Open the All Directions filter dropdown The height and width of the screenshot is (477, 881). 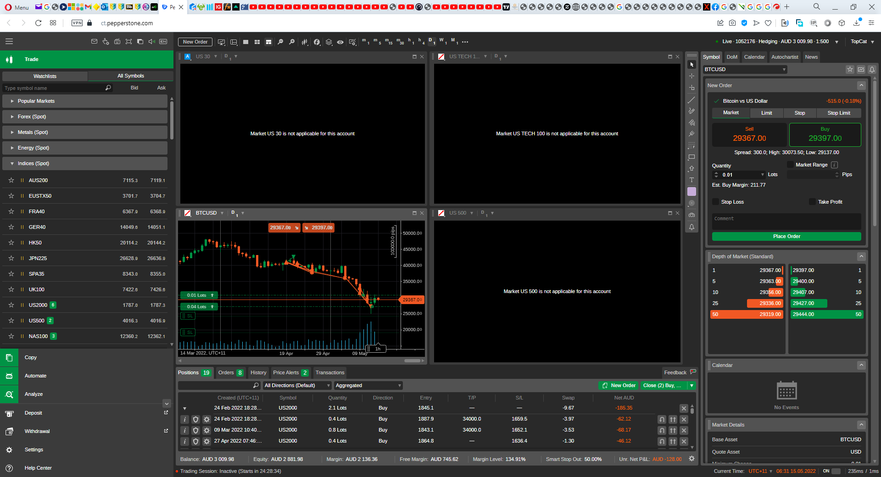[x=297, y=385]
